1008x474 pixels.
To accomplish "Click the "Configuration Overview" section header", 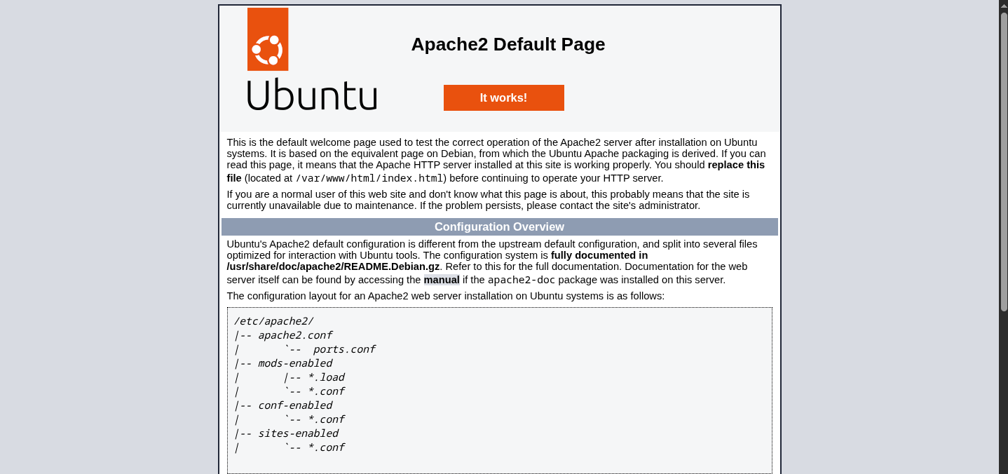I will (499, 227).
